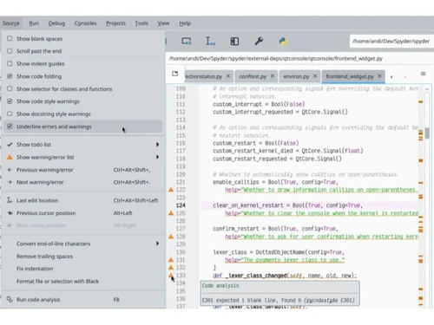Click the warning triangle on line 122
This screenshot has height=325, width=434.
click(171, 190)
